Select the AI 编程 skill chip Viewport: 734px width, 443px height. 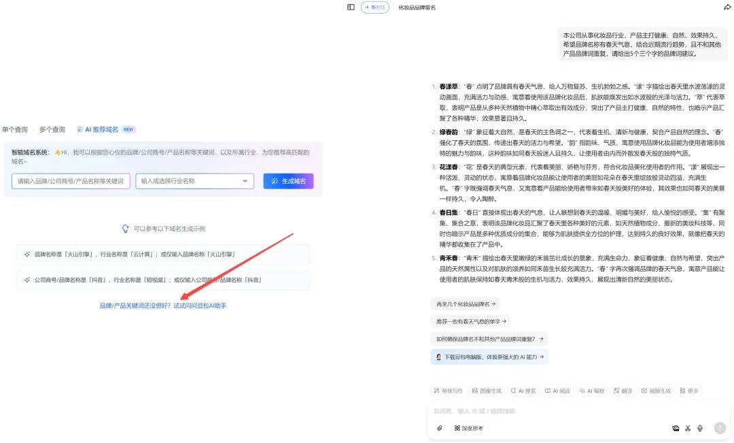point(592,391)
